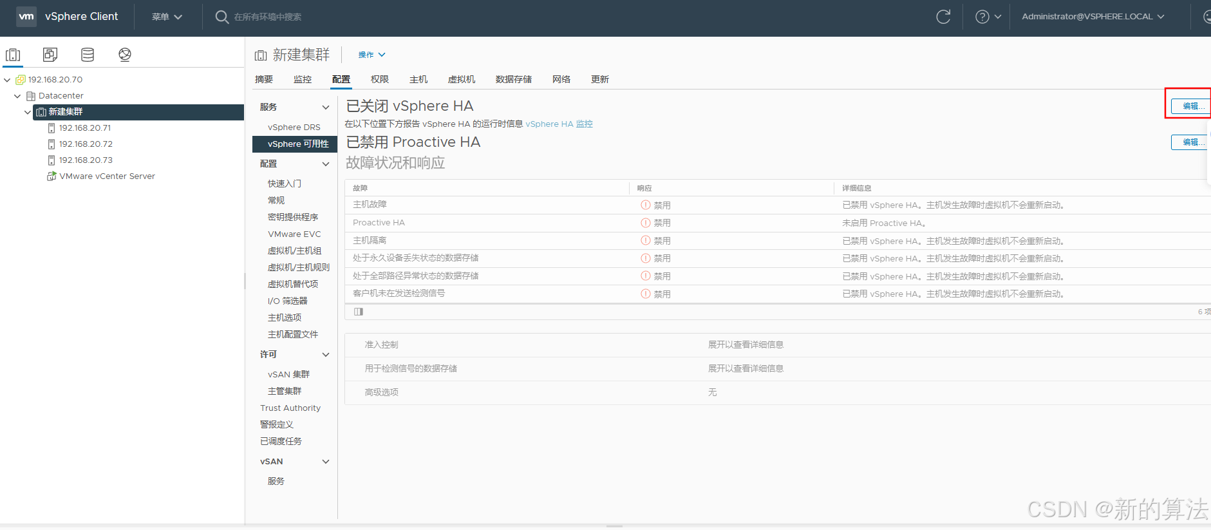
Task: Collapse the 许可 section in the sidebar
Action: click(326, 355)
